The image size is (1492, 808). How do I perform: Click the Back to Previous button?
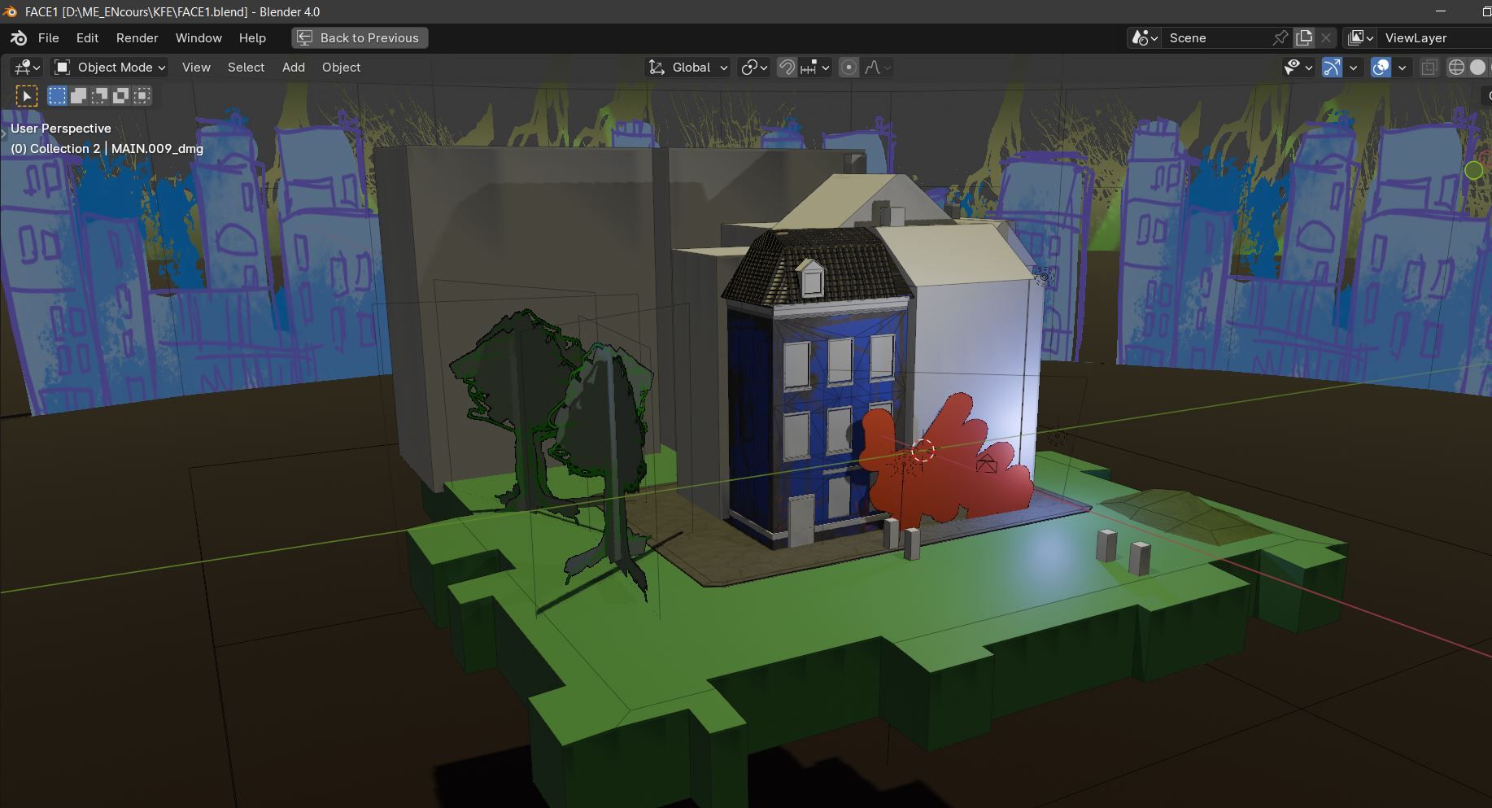point(360,38)
